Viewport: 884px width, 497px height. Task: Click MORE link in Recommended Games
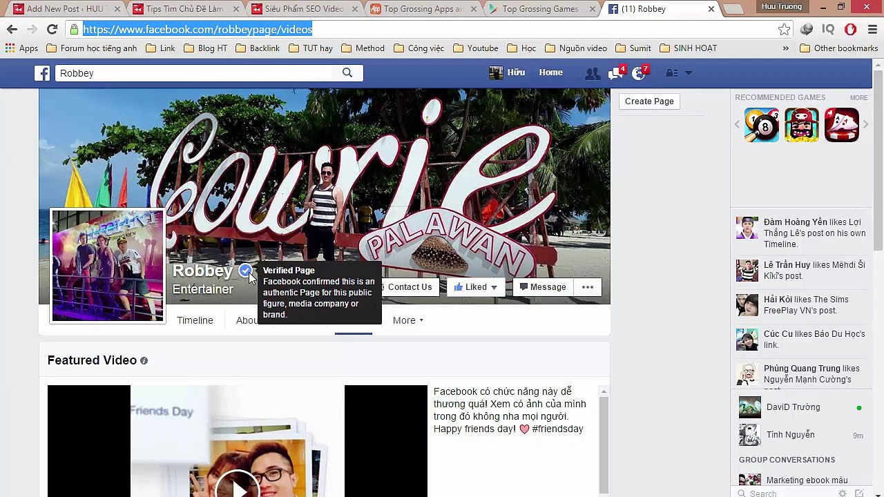[859, 98]
